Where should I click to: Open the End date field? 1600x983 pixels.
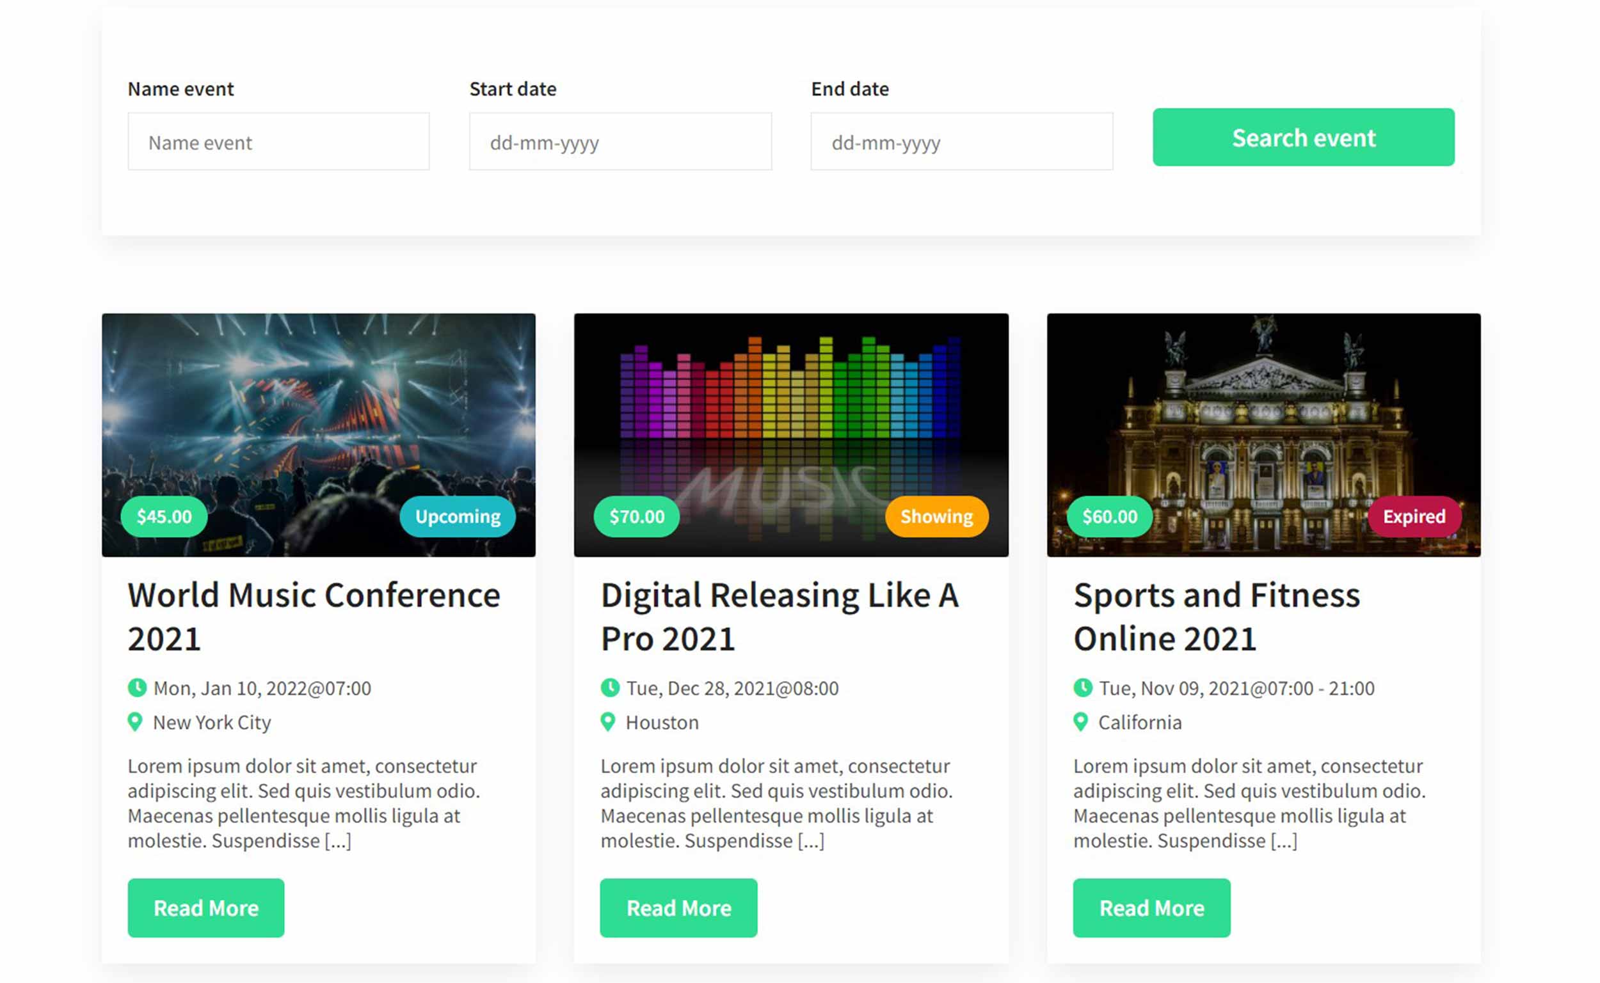(961, 142)
